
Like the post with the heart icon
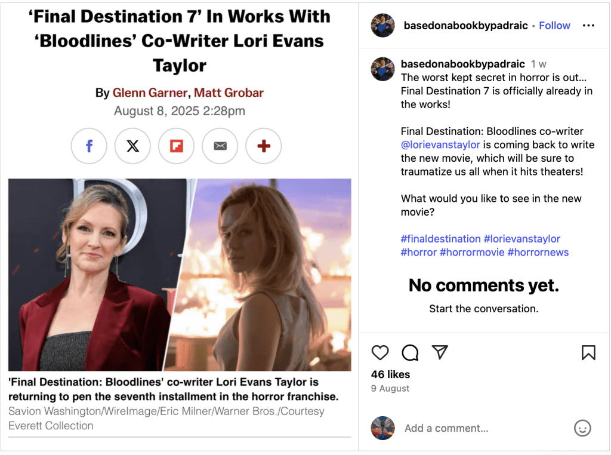point(380,352)
